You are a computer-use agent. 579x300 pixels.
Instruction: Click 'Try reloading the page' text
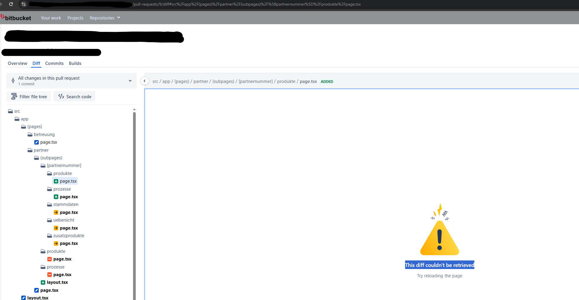pyautogui.click(x=440, y=276)
